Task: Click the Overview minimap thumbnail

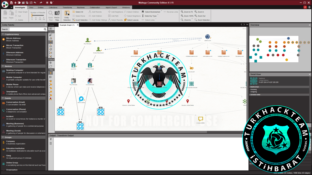Action: point(274,49)
